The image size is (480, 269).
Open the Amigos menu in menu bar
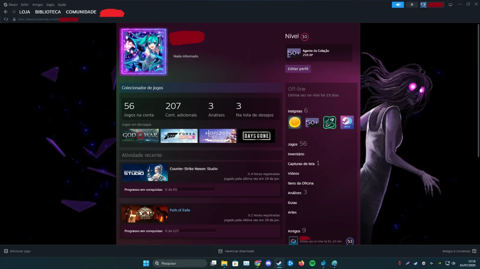(x=37, y=5)
